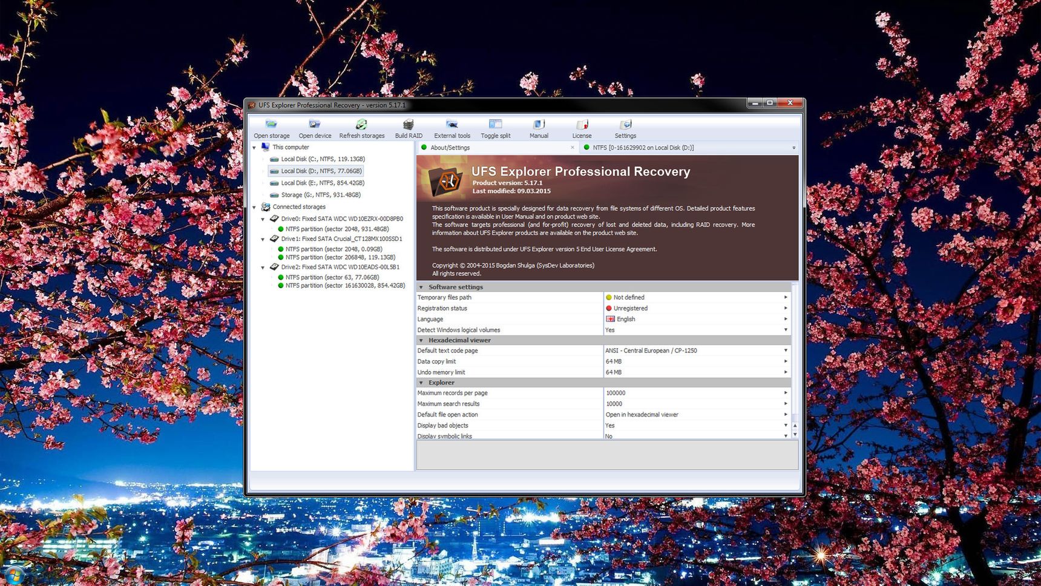Collapse the Explorer settings section
Viewport: 1041px width, 586px height.
pyautogui.click(x=421, y=383)
